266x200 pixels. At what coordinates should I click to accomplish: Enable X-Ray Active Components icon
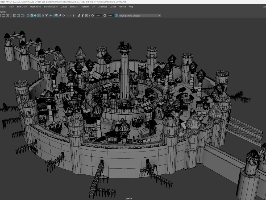click(83, 15)
